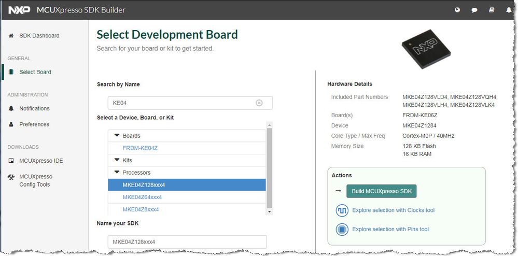
Task: Open MCUXpresso Config Tools downloads
Action: (36, 180)
